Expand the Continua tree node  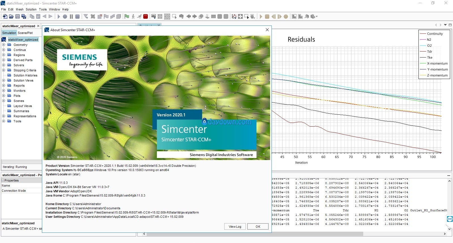[3, 50]
